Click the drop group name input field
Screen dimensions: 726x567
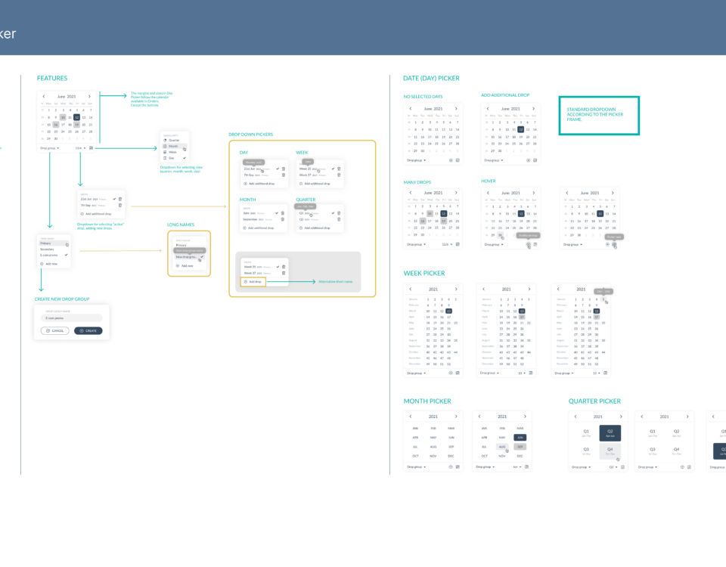(72, 318)
